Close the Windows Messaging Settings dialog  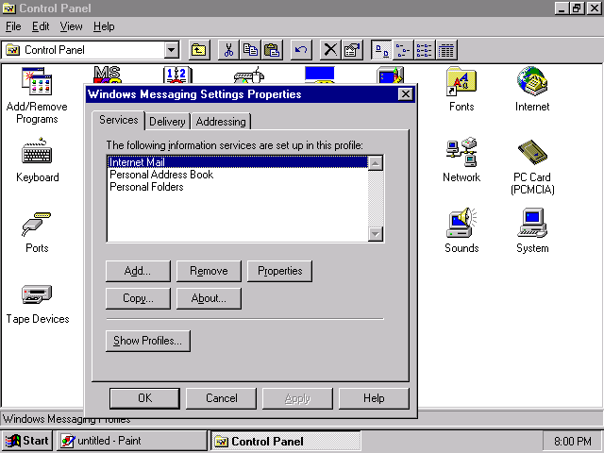coord(405,94)
